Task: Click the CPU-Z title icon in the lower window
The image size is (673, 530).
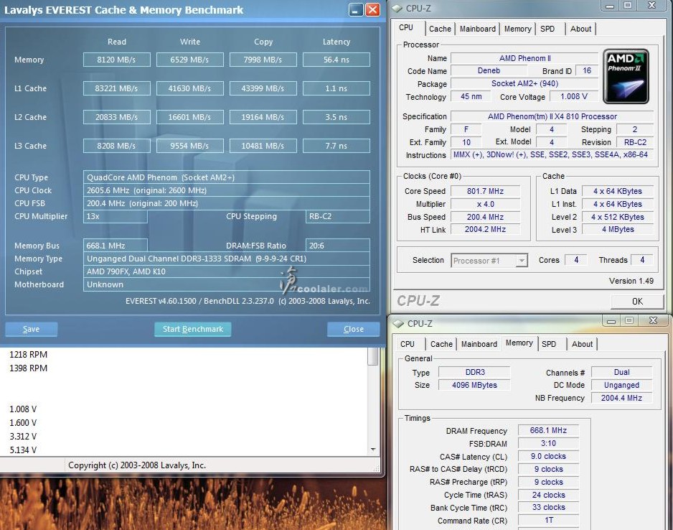Action: point(398,323)
